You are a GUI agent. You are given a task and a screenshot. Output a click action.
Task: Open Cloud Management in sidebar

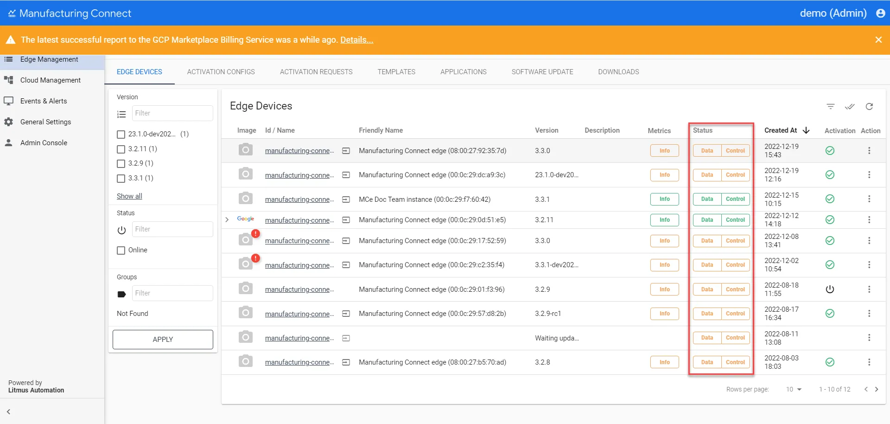(x=52, y=80)
